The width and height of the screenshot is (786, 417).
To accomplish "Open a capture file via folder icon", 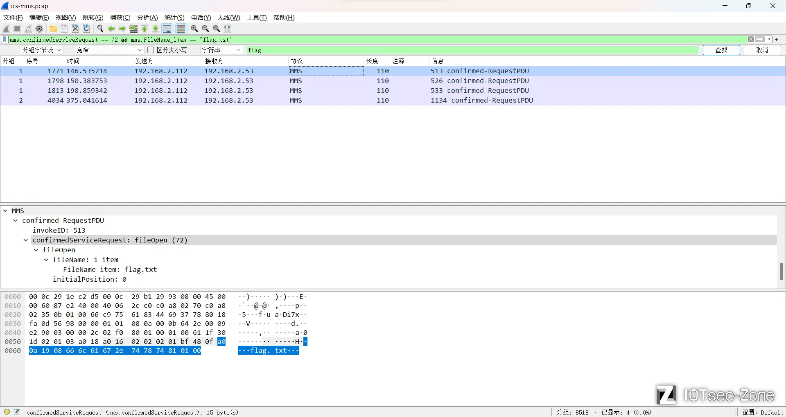I will [53, 29].
